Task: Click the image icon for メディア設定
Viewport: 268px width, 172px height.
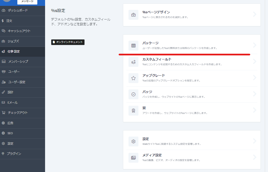Action: click(133, 158)
